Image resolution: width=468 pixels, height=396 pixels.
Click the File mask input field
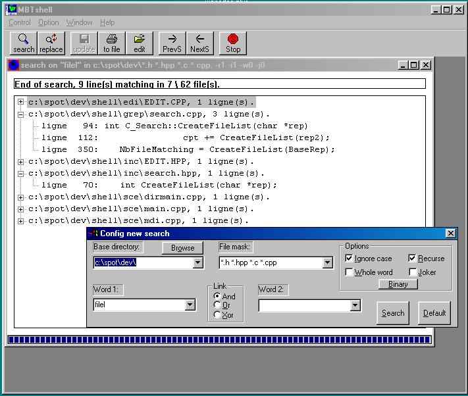point(271,262)
